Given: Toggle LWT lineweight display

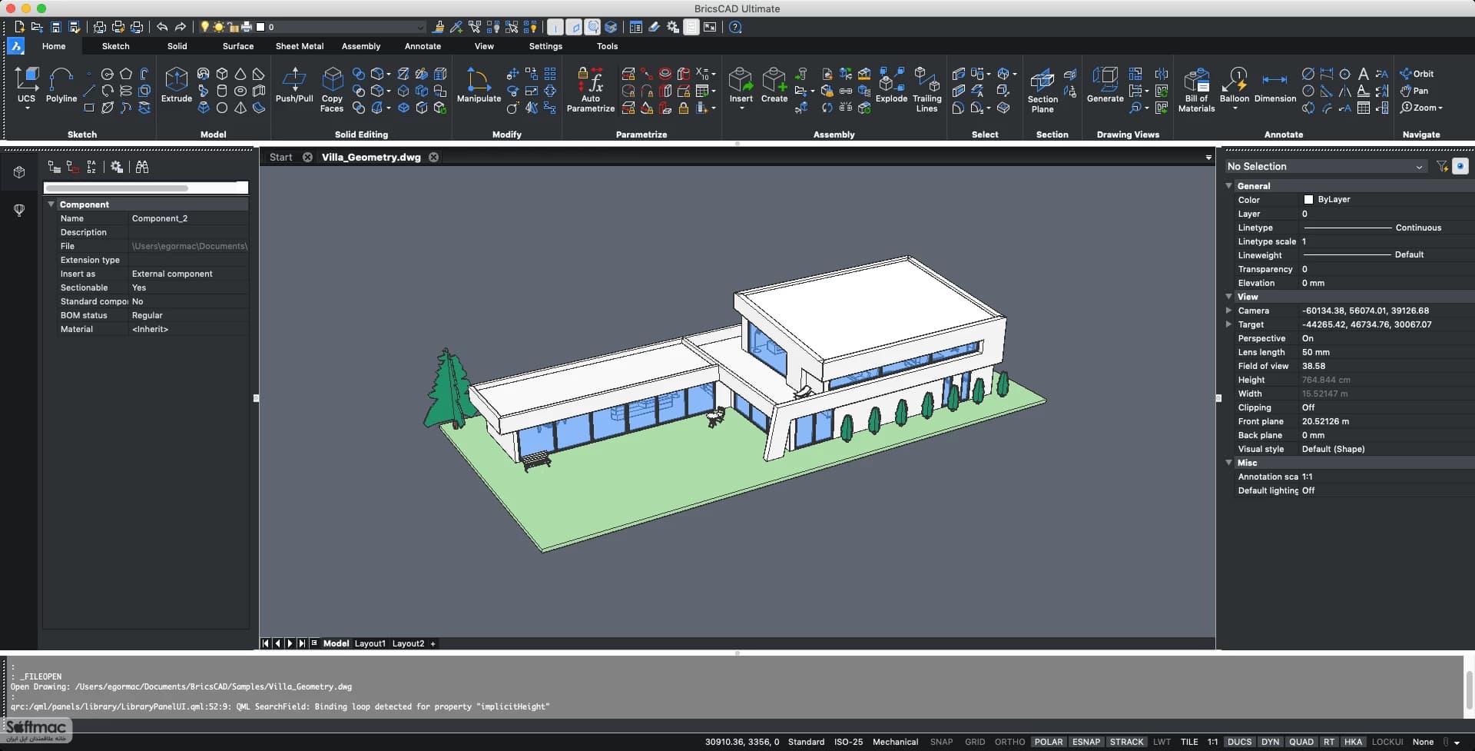Looking at the screenshot, I should point(1162,742).
